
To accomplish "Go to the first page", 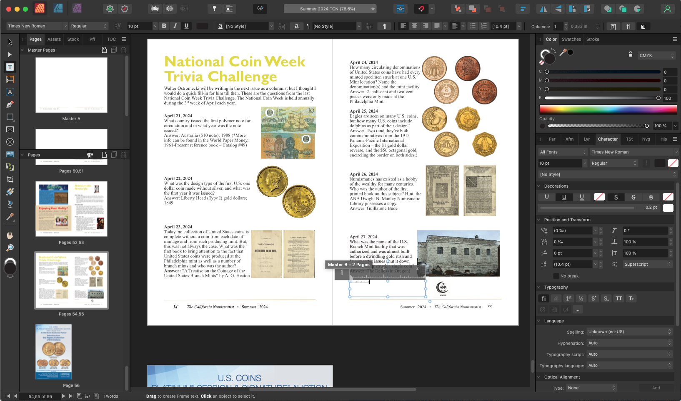I will pos(8,396).
